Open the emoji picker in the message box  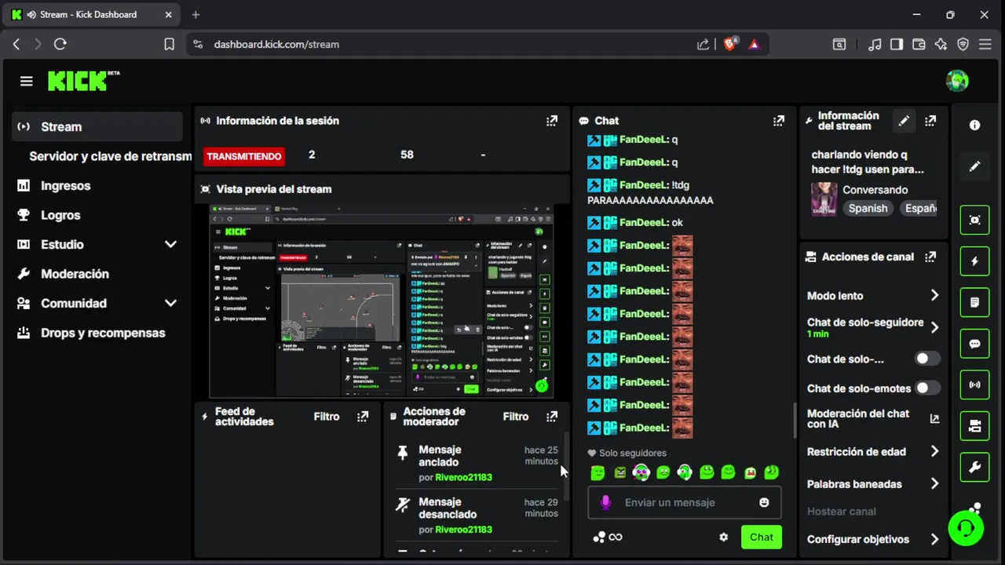(x=764, y=502)
